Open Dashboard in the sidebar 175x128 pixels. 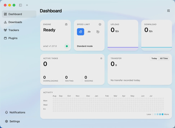point(19,14)
